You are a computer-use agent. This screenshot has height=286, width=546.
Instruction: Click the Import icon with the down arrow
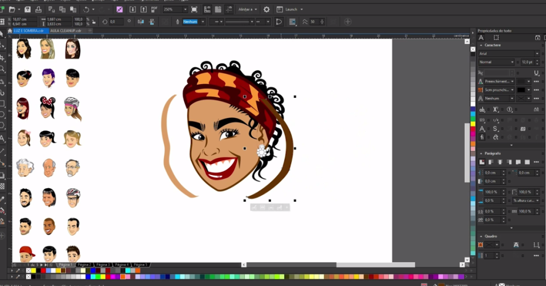point(132,9)
